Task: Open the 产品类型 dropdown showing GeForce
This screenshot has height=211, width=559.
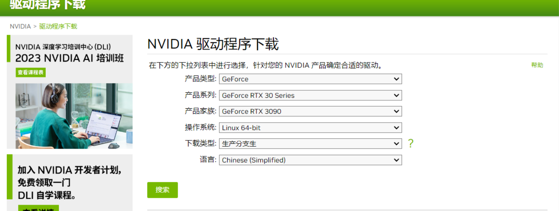Action: click(310, 79)
